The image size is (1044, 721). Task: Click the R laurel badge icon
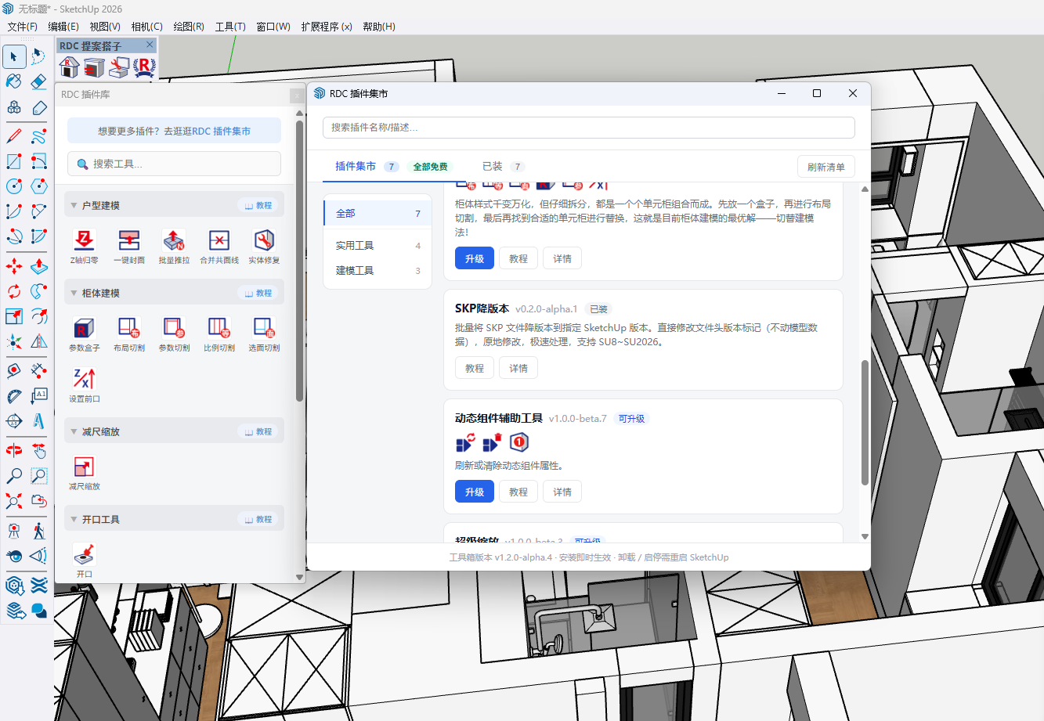point(144,67)
